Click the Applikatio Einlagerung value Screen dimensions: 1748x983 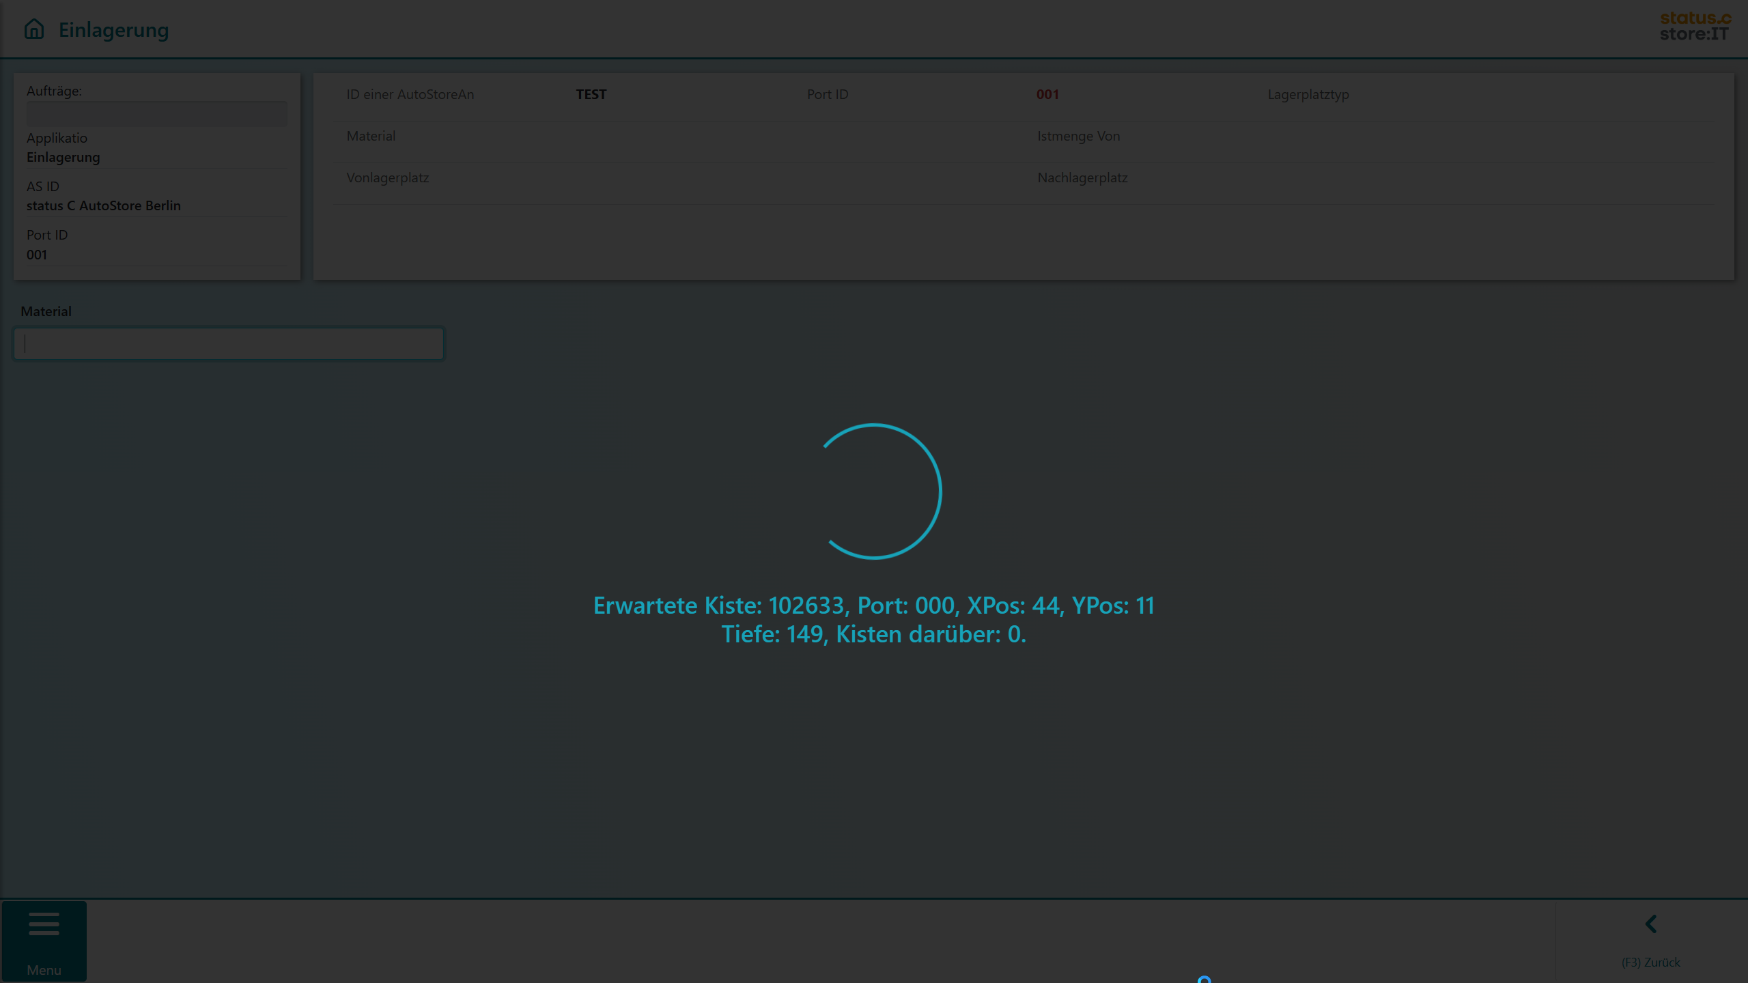pos(63,157)
